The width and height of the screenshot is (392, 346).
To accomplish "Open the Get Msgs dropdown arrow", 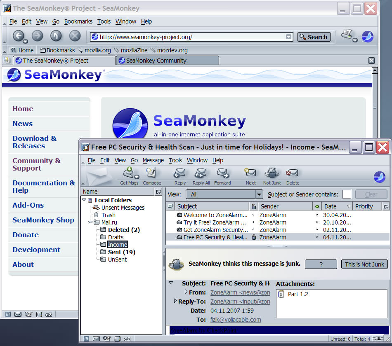I will (x=137, y=177).
